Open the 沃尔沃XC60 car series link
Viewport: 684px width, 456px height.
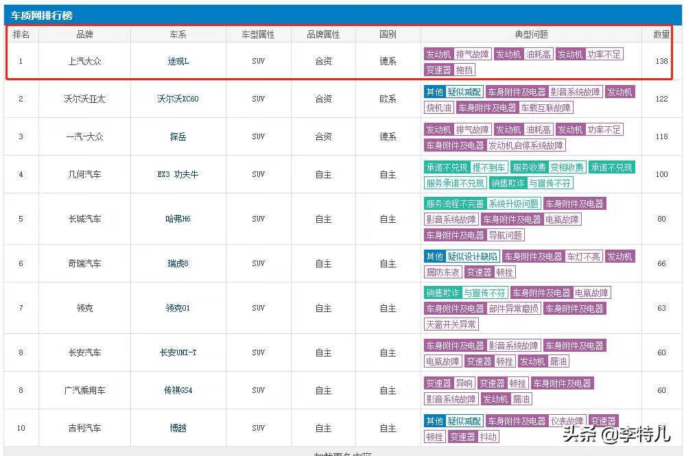(178, 99)
